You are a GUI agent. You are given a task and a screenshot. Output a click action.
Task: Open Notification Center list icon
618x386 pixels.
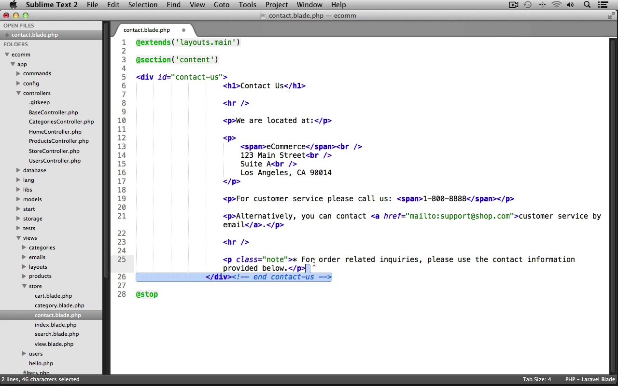click(x=603, y=5)
